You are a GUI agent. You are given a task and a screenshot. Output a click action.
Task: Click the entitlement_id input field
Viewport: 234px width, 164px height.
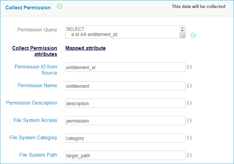125,67
